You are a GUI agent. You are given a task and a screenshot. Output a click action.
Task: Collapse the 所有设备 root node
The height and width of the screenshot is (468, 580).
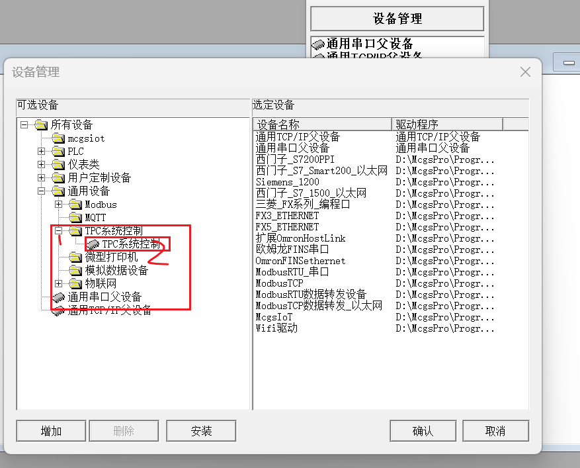[x=24, y=124]
